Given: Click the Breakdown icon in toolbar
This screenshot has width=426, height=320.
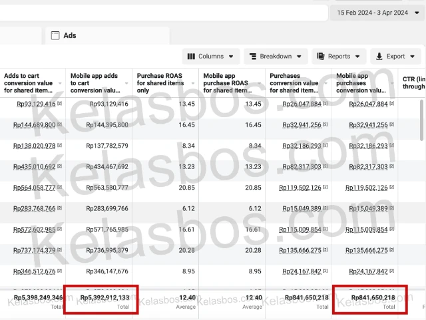Looking at the screenshot, I should 252,57.
